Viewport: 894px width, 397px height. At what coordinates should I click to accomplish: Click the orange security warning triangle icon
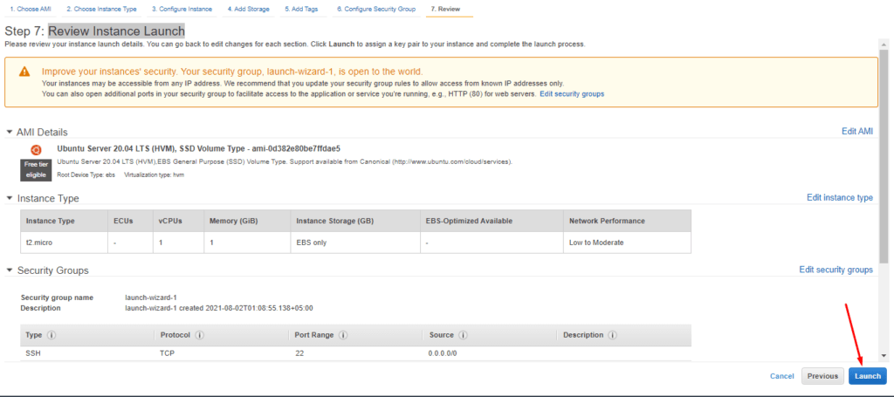pyautogui.click(x=24, y=72)
